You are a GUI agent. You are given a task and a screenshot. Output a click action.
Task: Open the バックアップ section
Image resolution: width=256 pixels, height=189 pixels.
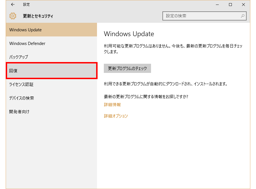point(51,57)
